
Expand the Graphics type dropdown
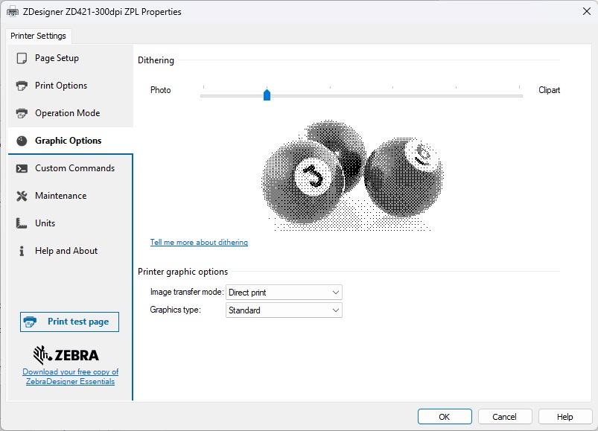(284, 310)
